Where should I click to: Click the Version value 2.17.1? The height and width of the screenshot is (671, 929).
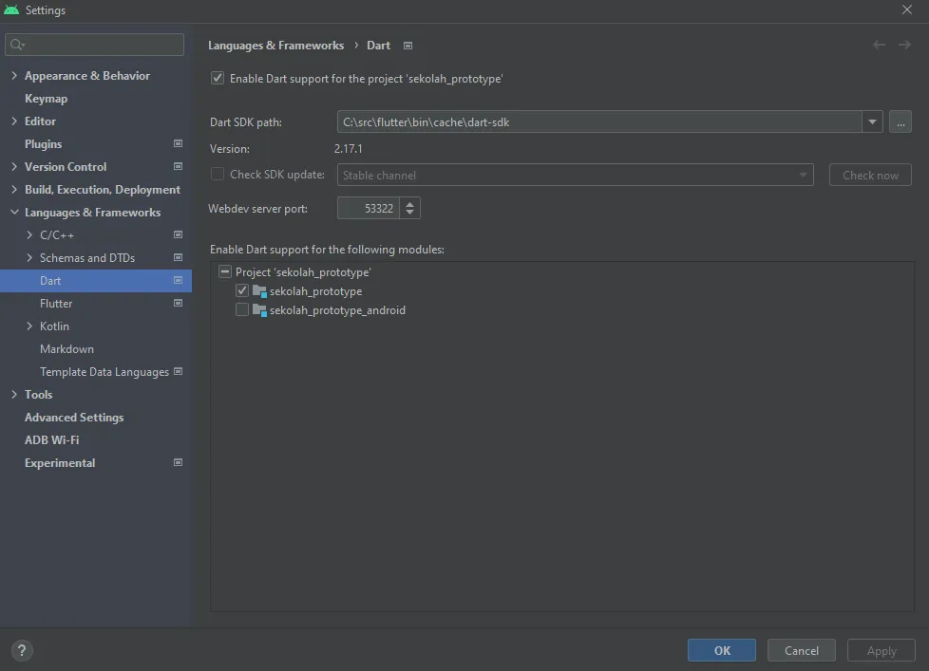[x=349, y=148]
